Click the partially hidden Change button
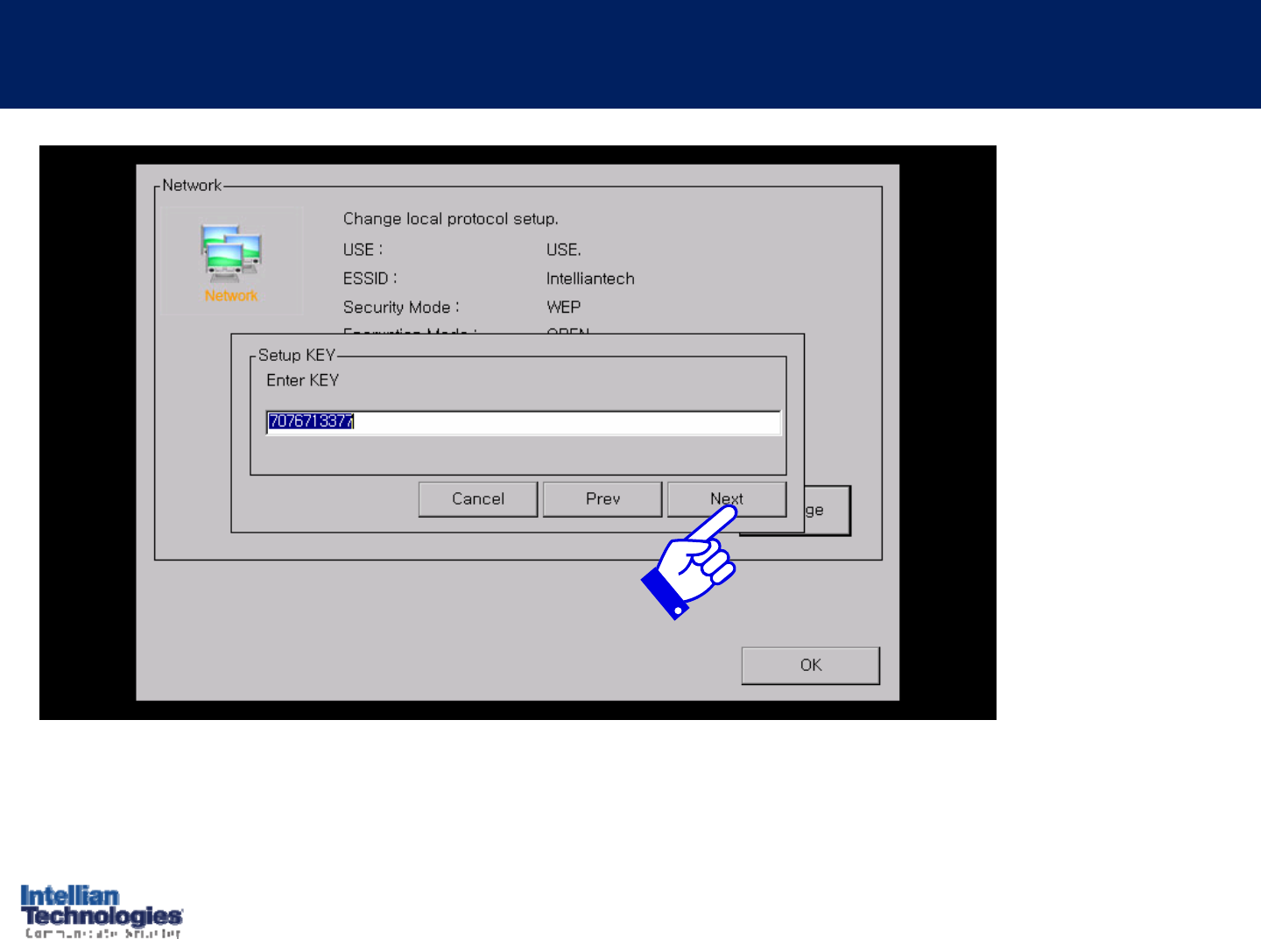This screenshot has height=946, width=1261. click(x=827, y=511)
